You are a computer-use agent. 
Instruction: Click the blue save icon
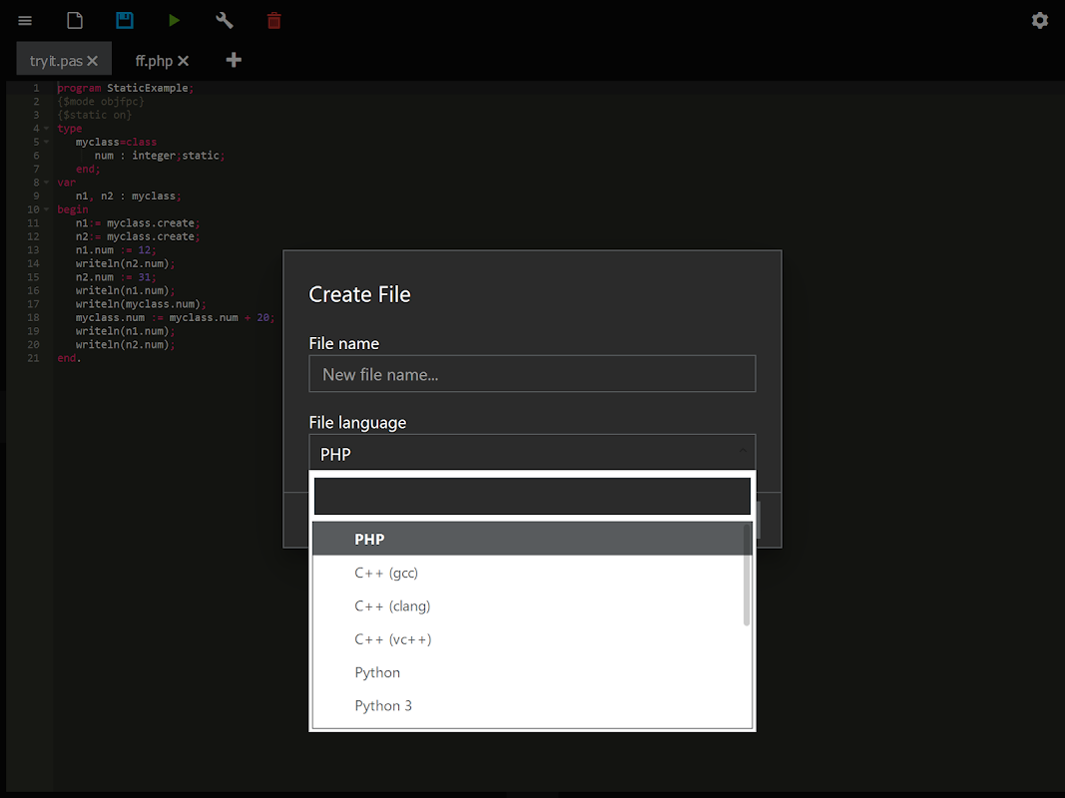(x=125, y=21)
